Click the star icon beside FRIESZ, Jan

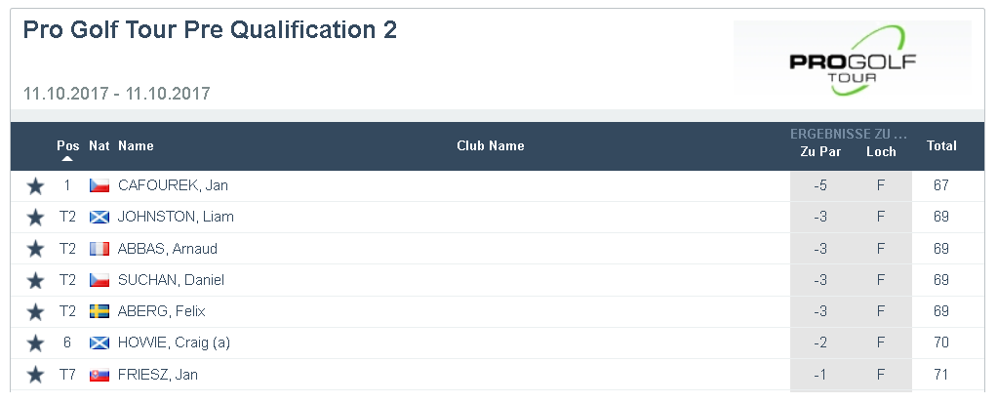[35, 375]
